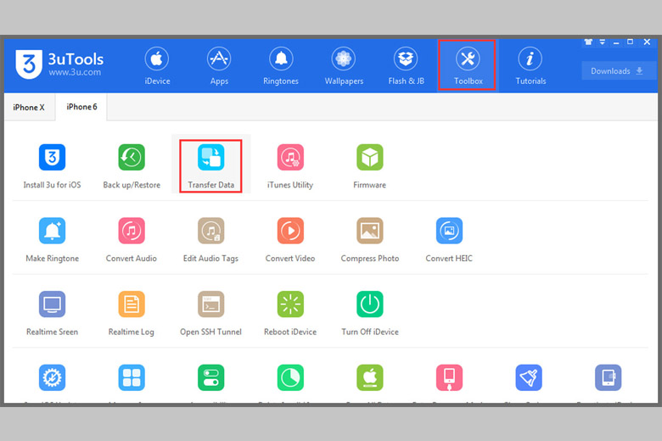Open the title bar dropdown menu arrow
The image size is (662, 441).
click(603, 42)
